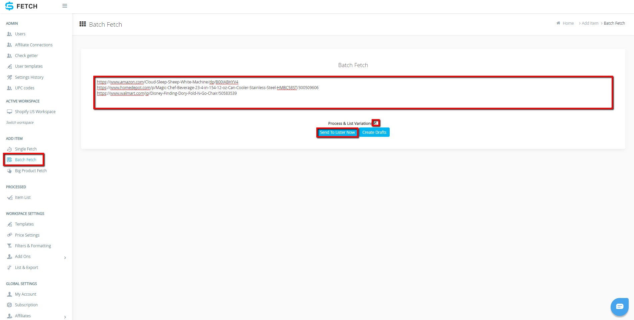
Task: Click the Fetch logo icon
Action: click(9, 6)
